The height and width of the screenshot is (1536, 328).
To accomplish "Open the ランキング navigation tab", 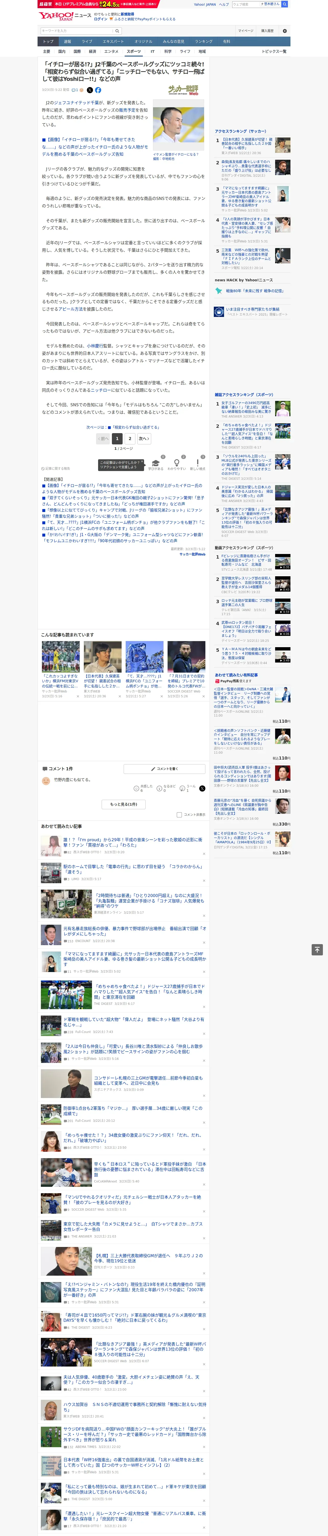I will click(x=204, y=42).
